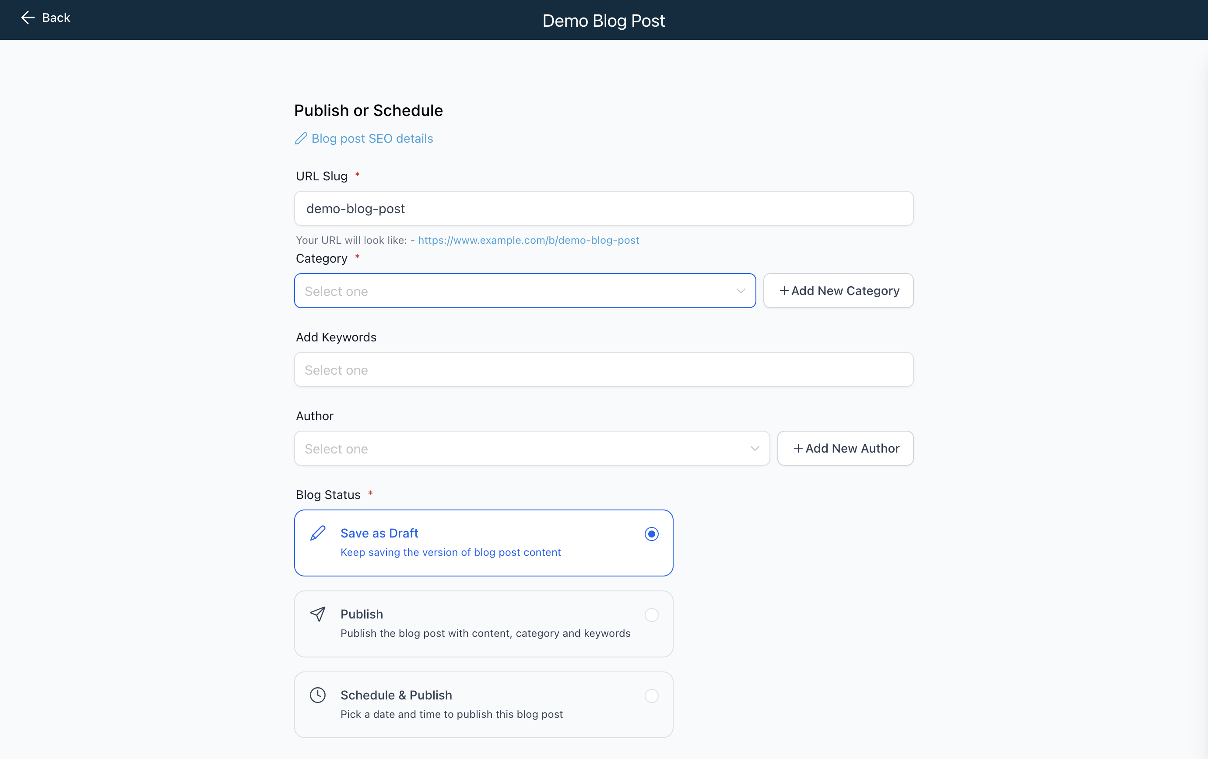Click 'Publish the blog post with content' description

(486, 633)
